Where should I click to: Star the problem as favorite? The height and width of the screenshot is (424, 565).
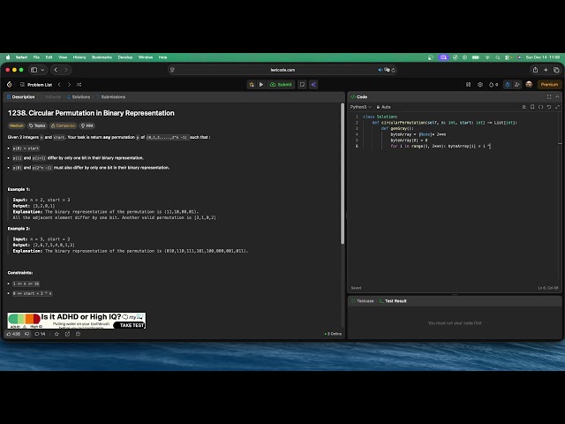coord(56,334)
